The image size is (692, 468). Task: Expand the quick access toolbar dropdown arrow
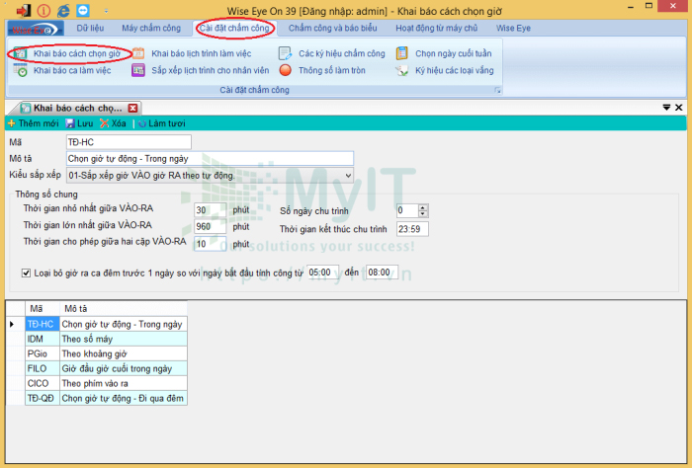coord(106,11)
